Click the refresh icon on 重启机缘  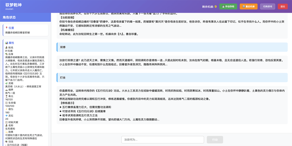(244, 6)
